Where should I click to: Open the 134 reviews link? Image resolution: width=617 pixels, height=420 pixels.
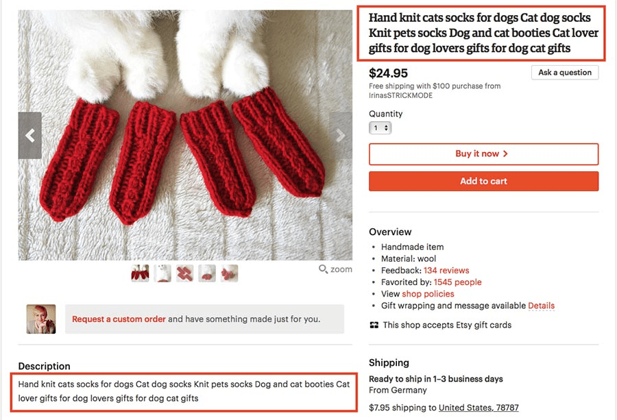446,270
